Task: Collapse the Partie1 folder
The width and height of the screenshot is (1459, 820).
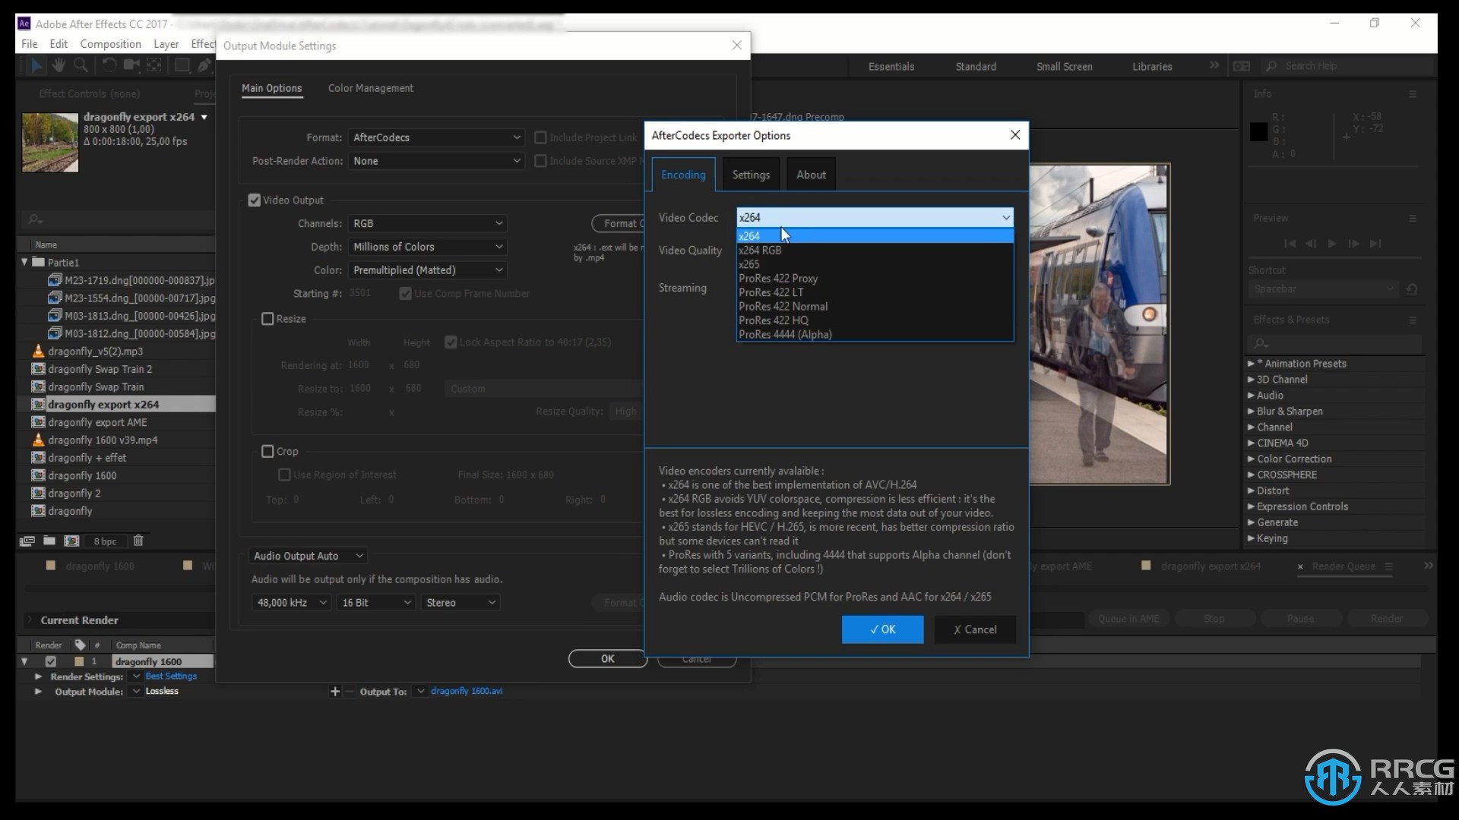Action: point(24,262)
